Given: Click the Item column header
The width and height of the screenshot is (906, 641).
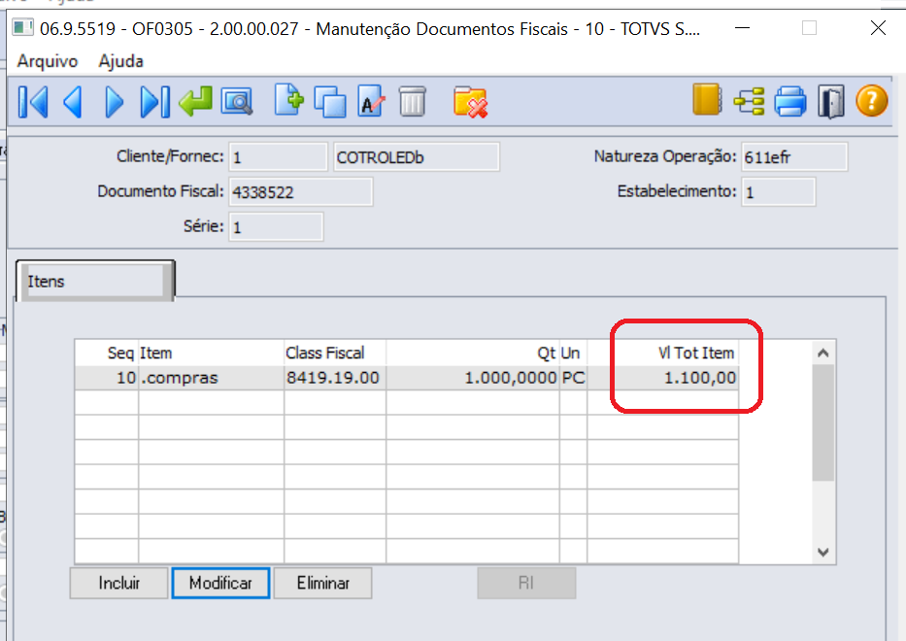Looking at the screenshot, I should click(x=211, y=353).
